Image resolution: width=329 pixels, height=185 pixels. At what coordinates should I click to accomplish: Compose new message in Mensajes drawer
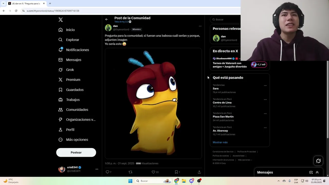(x=311, y=172)
